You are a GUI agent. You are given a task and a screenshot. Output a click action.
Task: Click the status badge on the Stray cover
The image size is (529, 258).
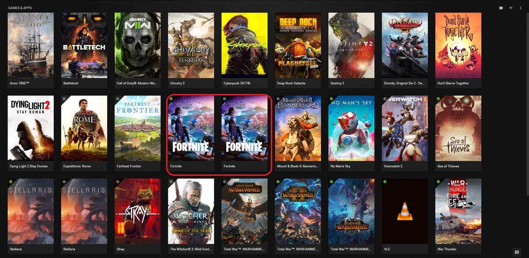tap(117, 182)
